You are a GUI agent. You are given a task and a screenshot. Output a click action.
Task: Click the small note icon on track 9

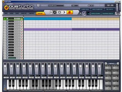coord(15,40)
